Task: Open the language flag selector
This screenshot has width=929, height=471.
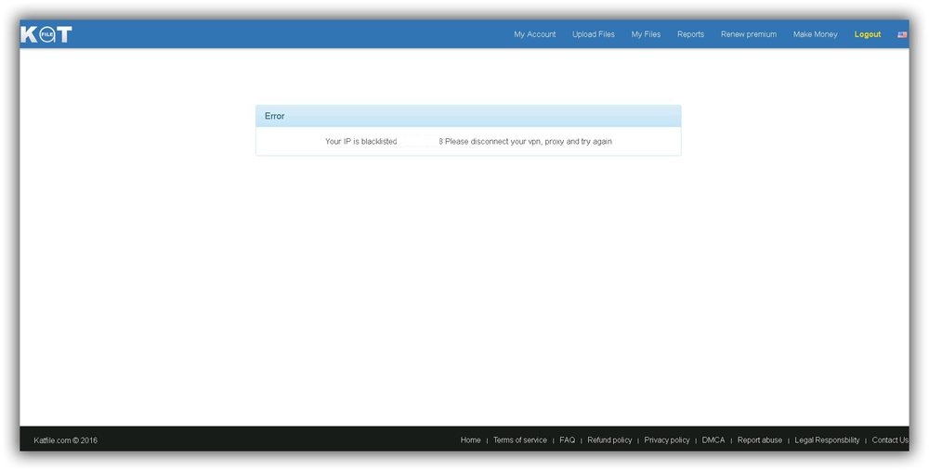Action: tap(901, 34)
